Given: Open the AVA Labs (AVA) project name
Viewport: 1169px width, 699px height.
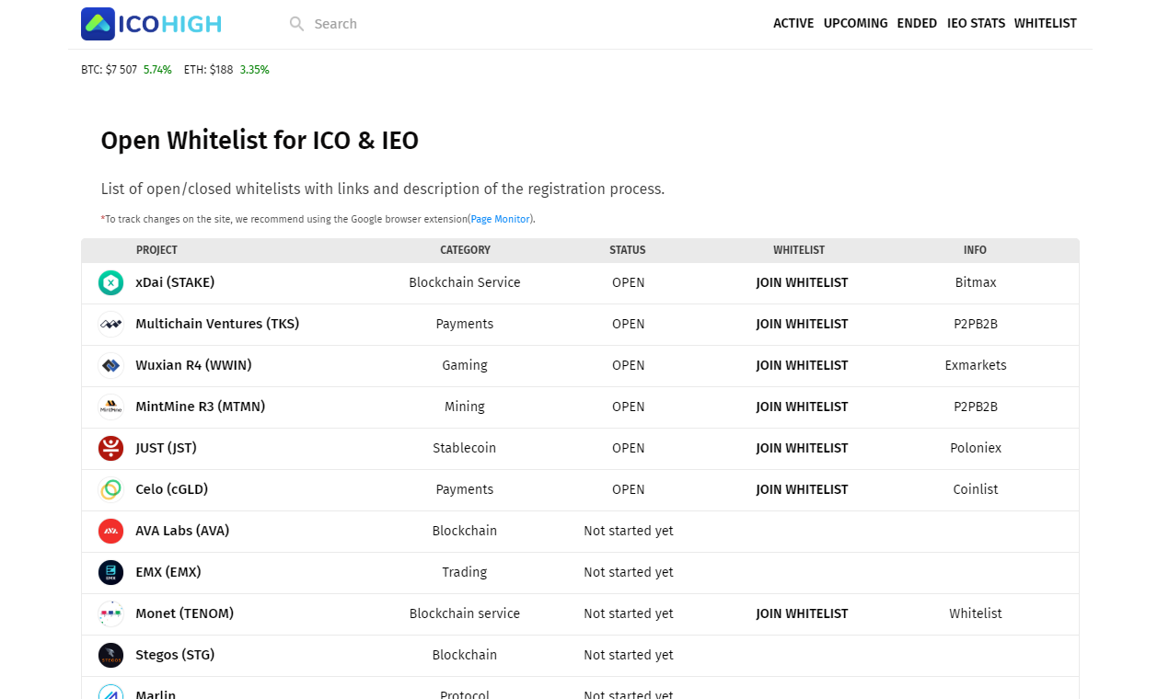Looking at the screenshot, I should (182, 532).
